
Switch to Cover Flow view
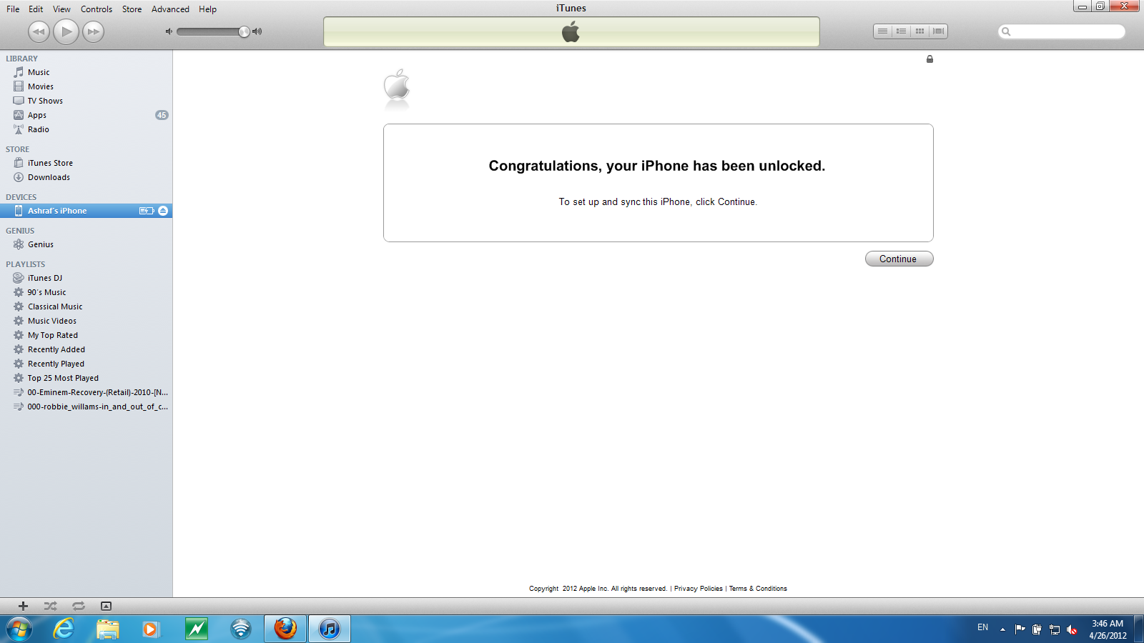pos(938,31)
